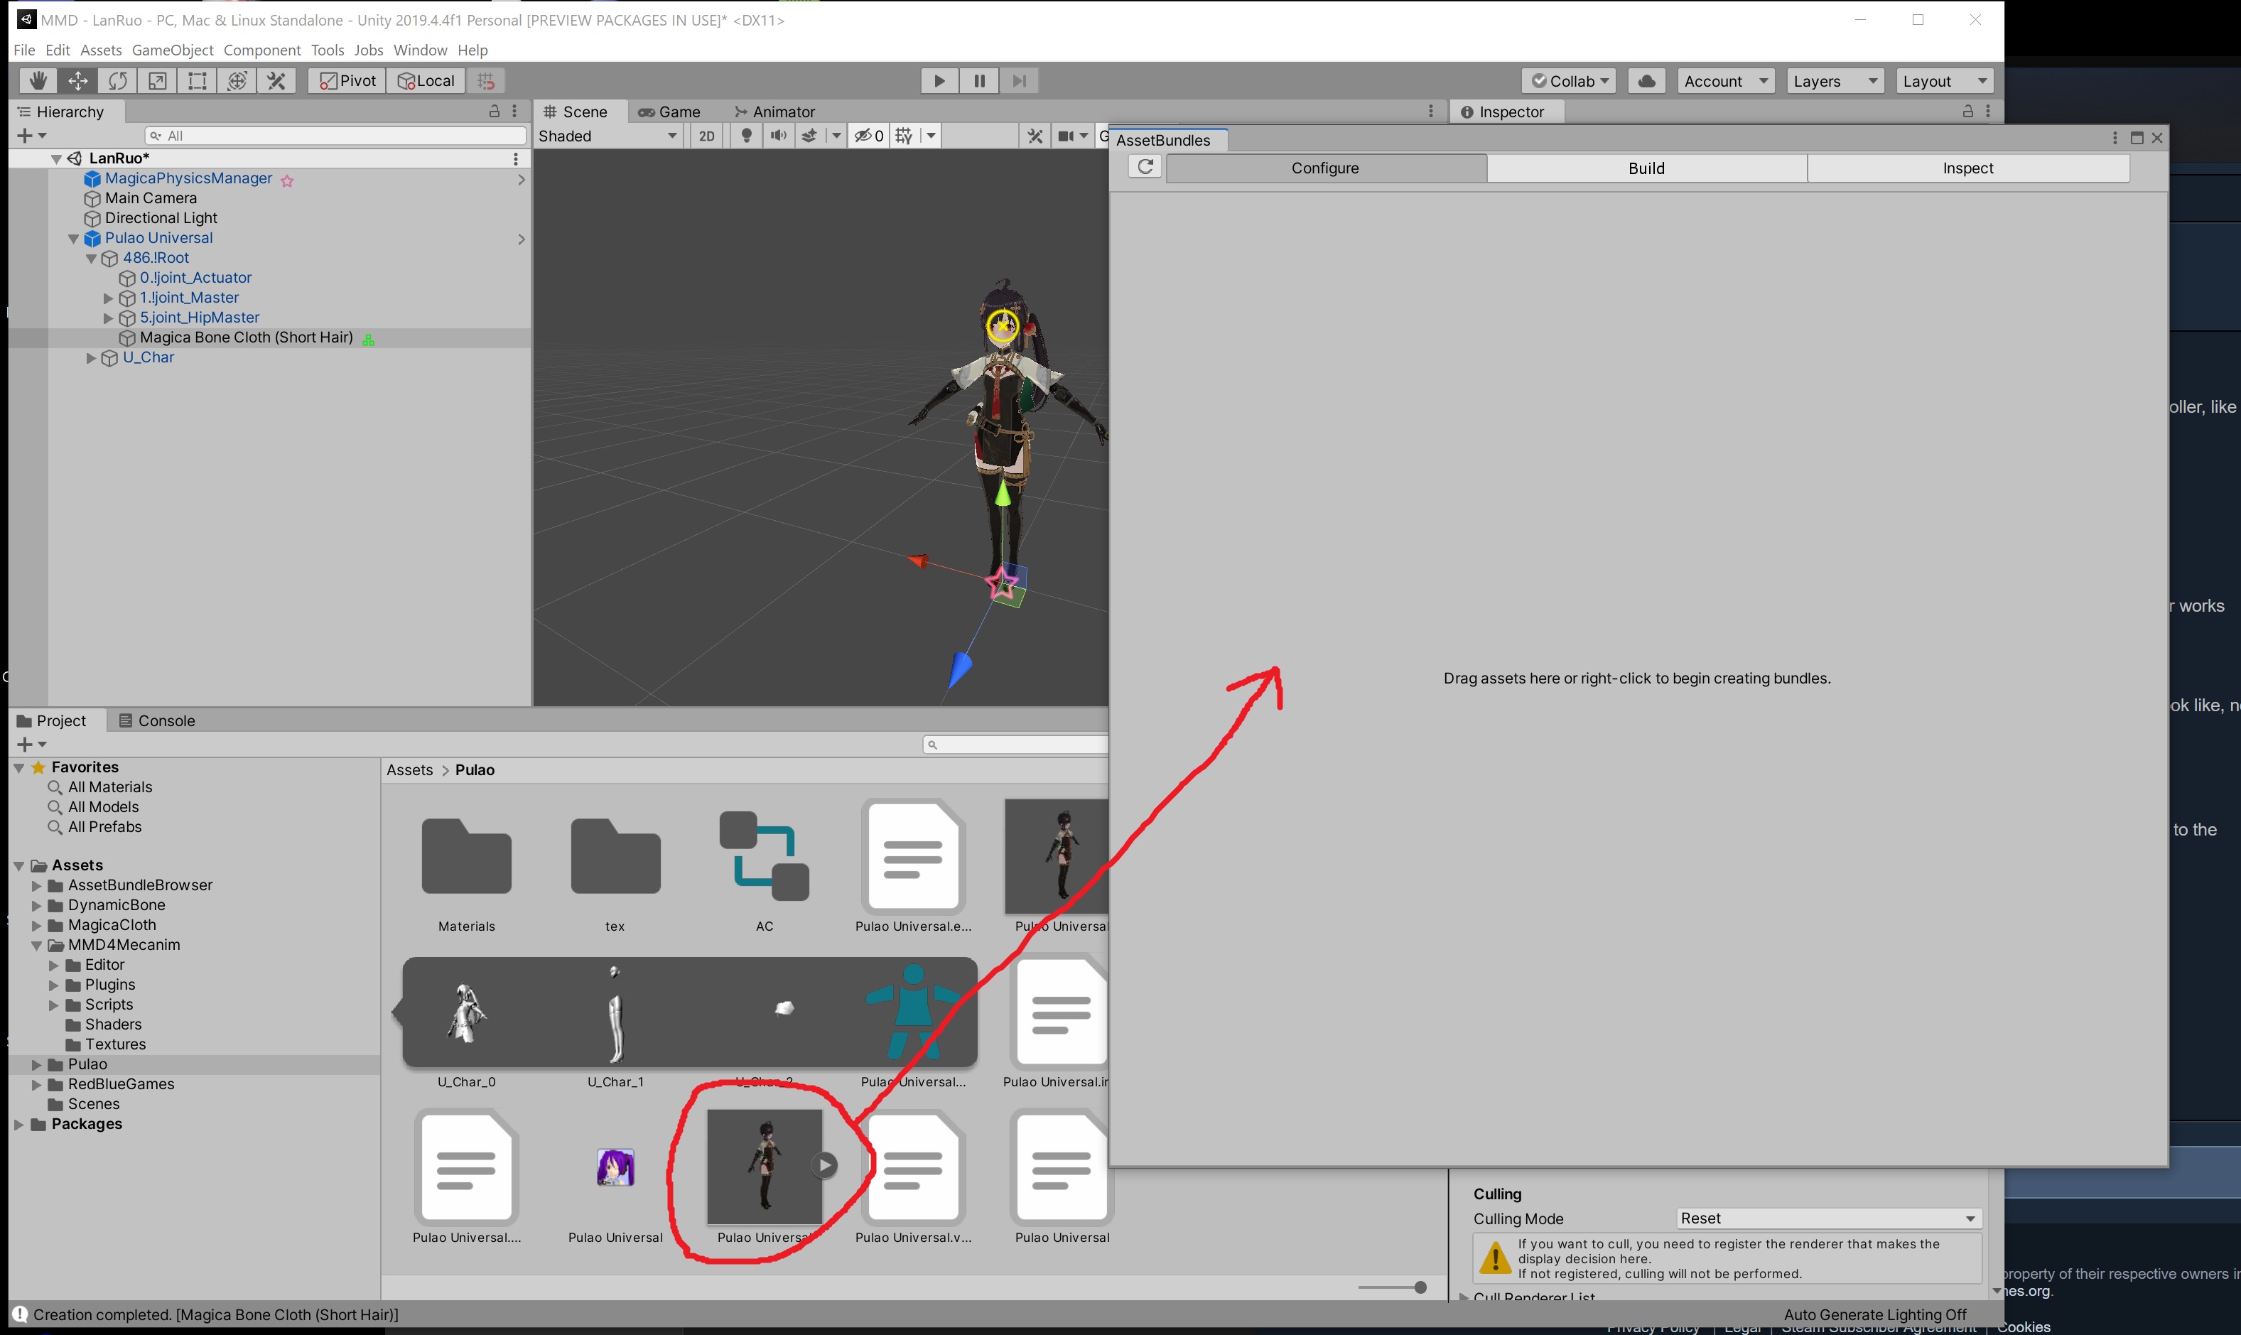Open the Culling Mode dropdown
Screen dimensions: 2241x1335
[x=1827, y=1218]
